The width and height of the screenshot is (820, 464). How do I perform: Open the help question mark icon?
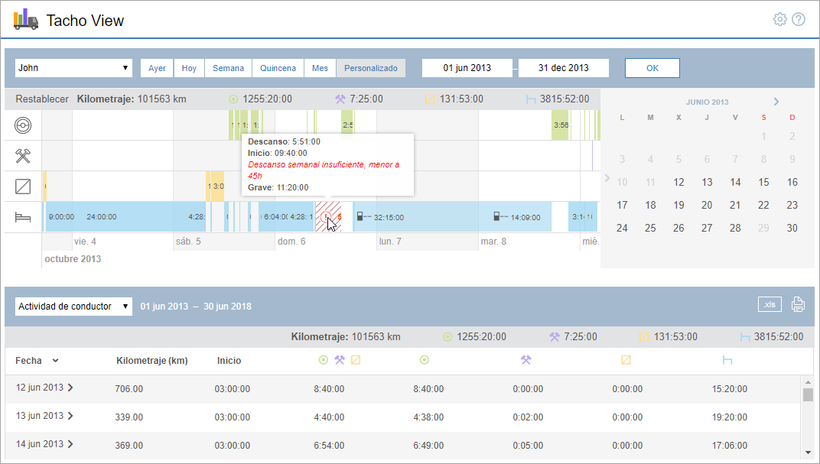799,19
